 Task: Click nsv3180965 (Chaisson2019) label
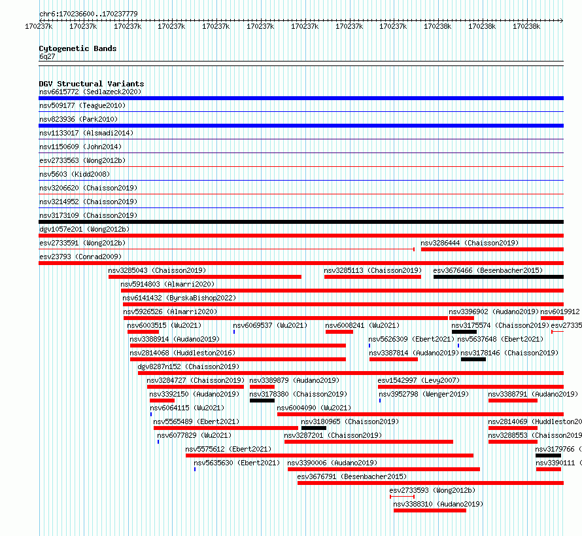click(x=350, y=421)
